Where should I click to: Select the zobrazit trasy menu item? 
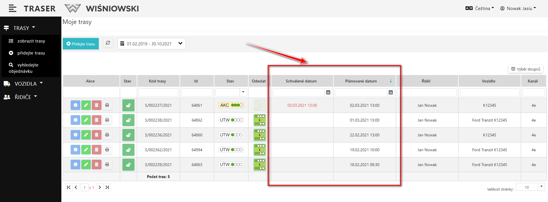[x=31, y=41]
